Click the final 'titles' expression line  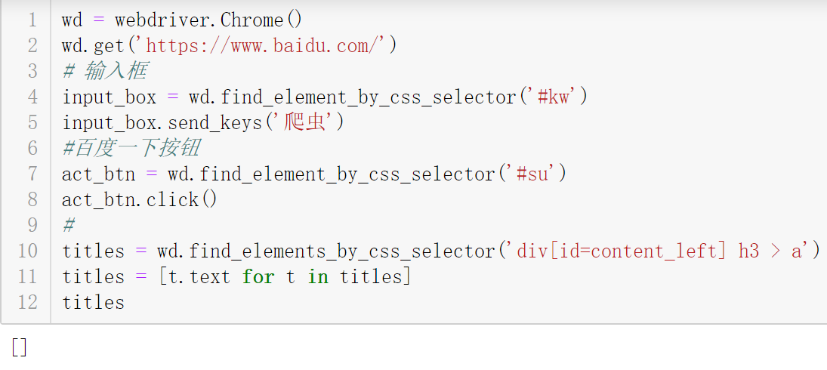click(x=94, y=303)
